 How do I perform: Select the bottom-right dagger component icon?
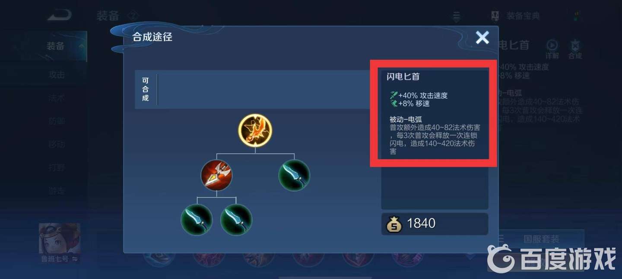coord(236,220)
